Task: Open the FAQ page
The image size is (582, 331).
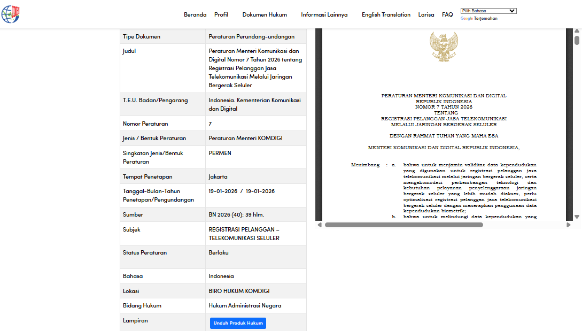Action: point(447,15)
